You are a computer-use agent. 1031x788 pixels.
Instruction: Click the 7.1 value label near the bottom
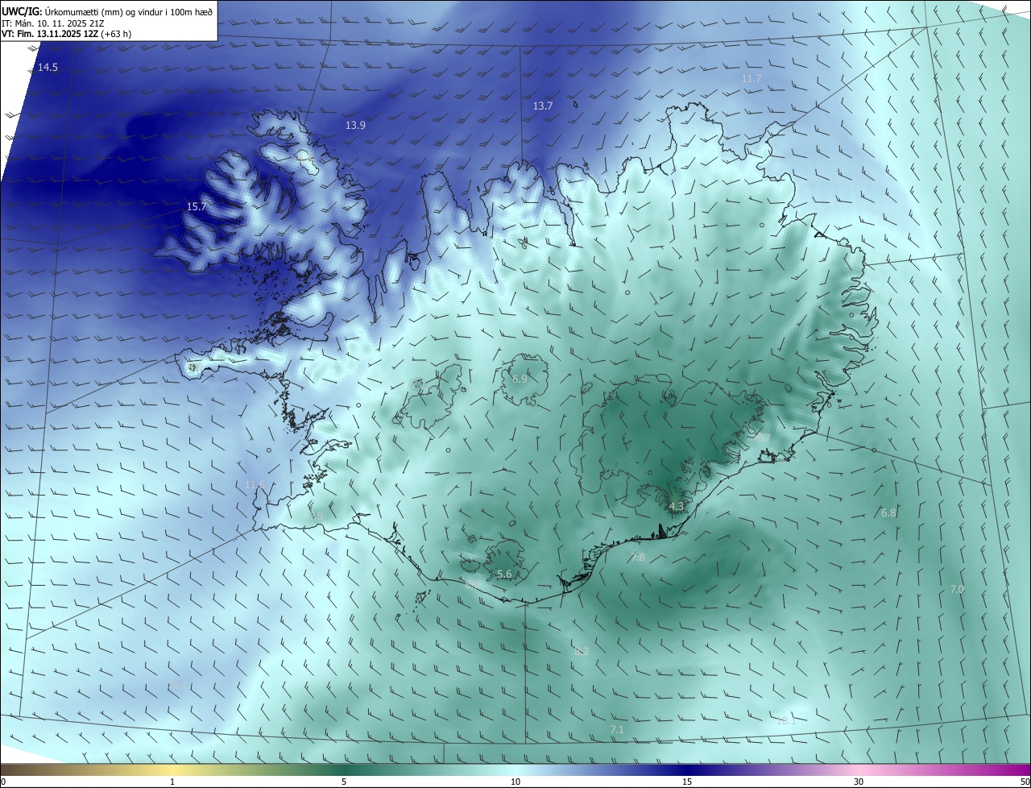pyautogui.click(x=617, y=730)
